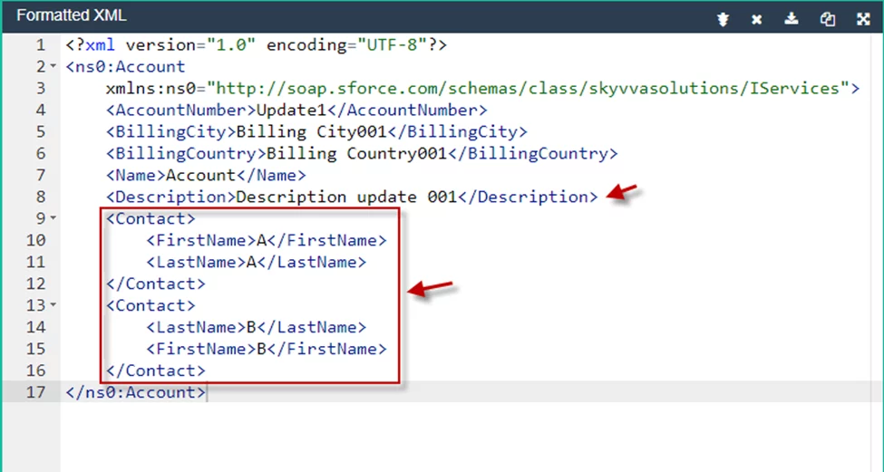Select line number 1 in the gutter
The height and width of the screenshot is (472, 884).
(x=39, y=45)
